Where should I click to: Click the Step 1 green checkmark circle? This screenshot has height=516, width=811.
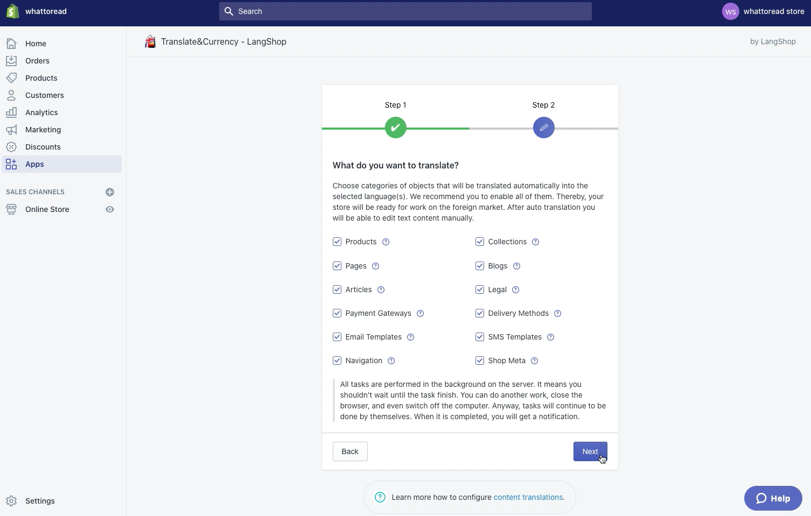(x=396, y=128)
